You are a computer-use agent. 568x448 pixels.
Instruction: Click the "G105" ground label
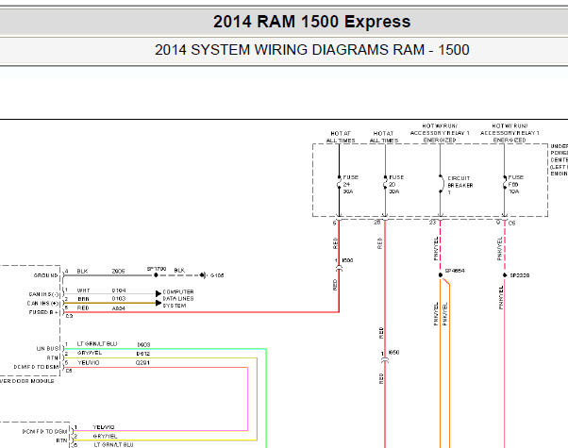[x=217, y=275]
